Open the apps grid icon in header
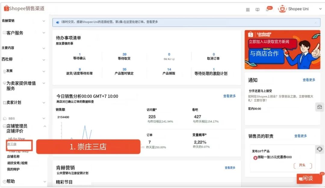 [248, 10]
